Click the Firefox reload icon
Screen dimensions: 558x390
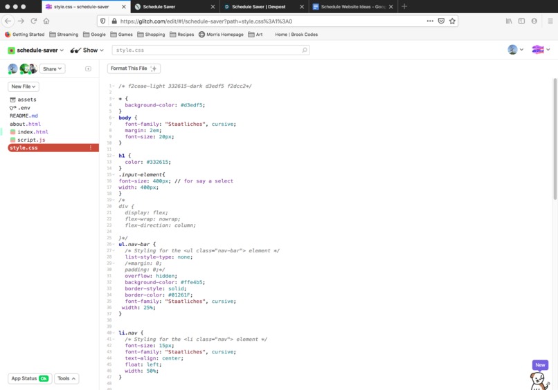34,21
